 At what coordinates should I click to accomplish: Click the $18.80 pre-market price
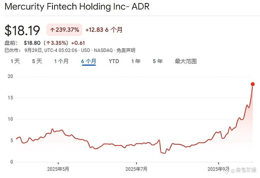coord(32,43)
